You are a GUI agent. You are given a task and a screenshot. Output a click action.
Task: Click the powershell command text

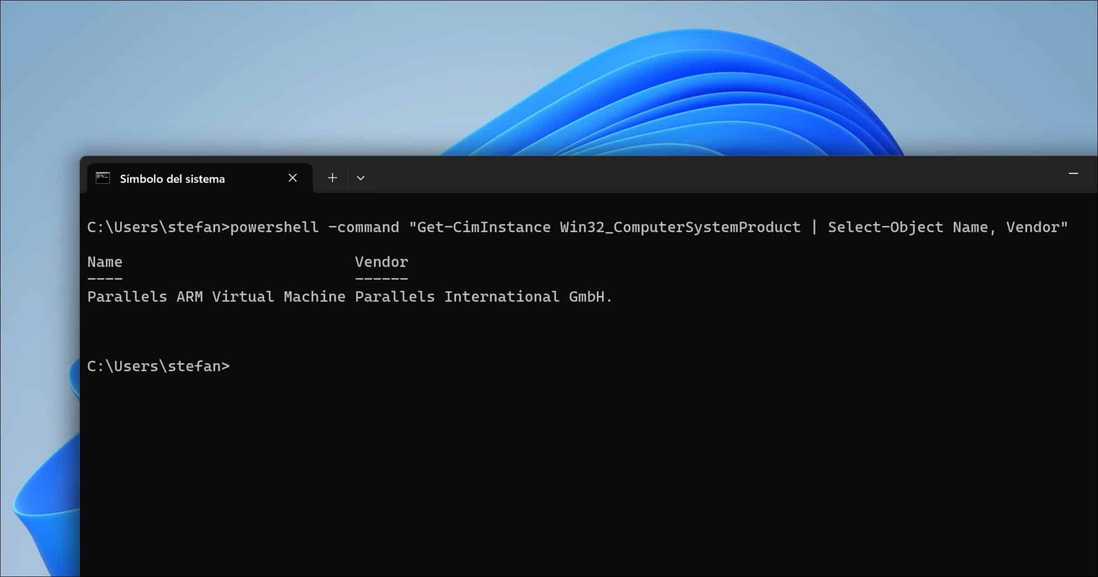click(274, 227)
